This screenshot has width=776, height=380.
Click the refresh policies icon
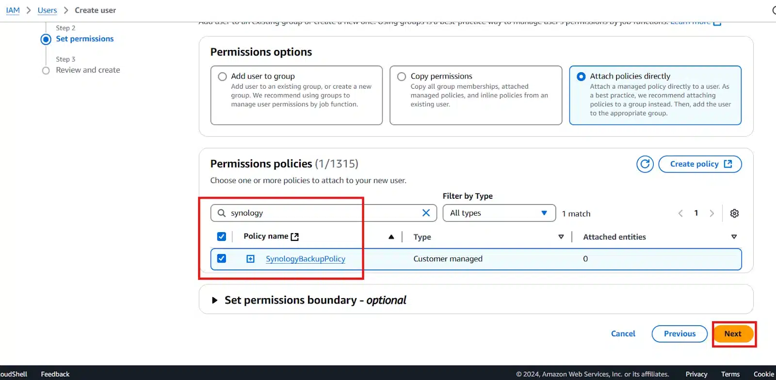[645, 164]
